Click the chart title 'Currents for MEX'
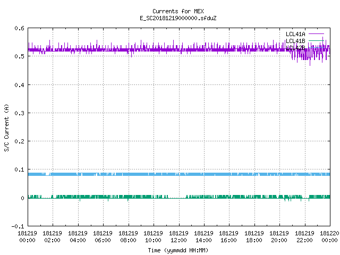 pos(178,11)
